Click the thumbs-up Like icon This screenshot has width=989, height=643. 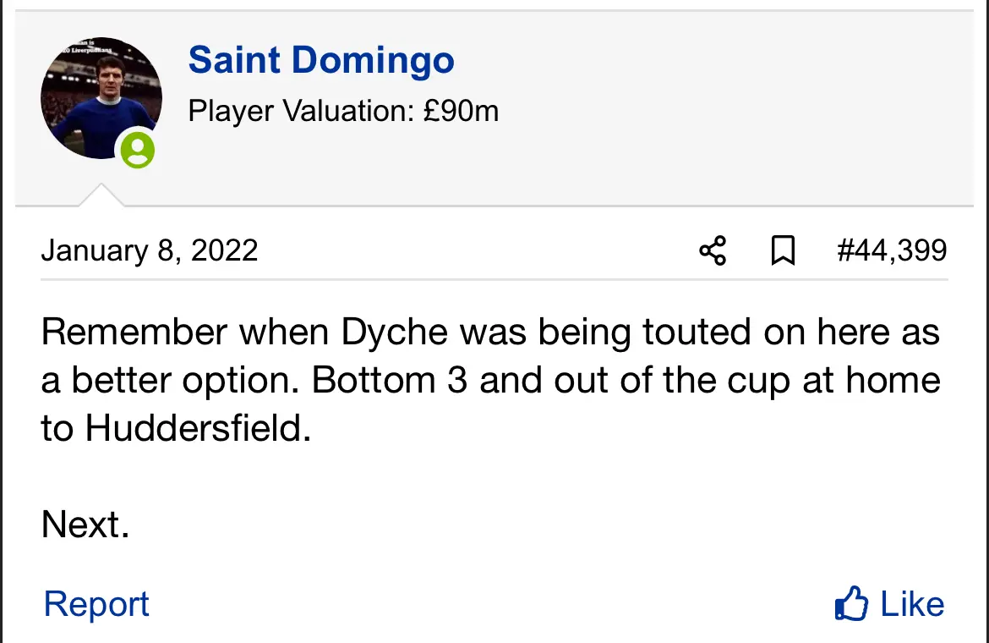coord(850,604)
